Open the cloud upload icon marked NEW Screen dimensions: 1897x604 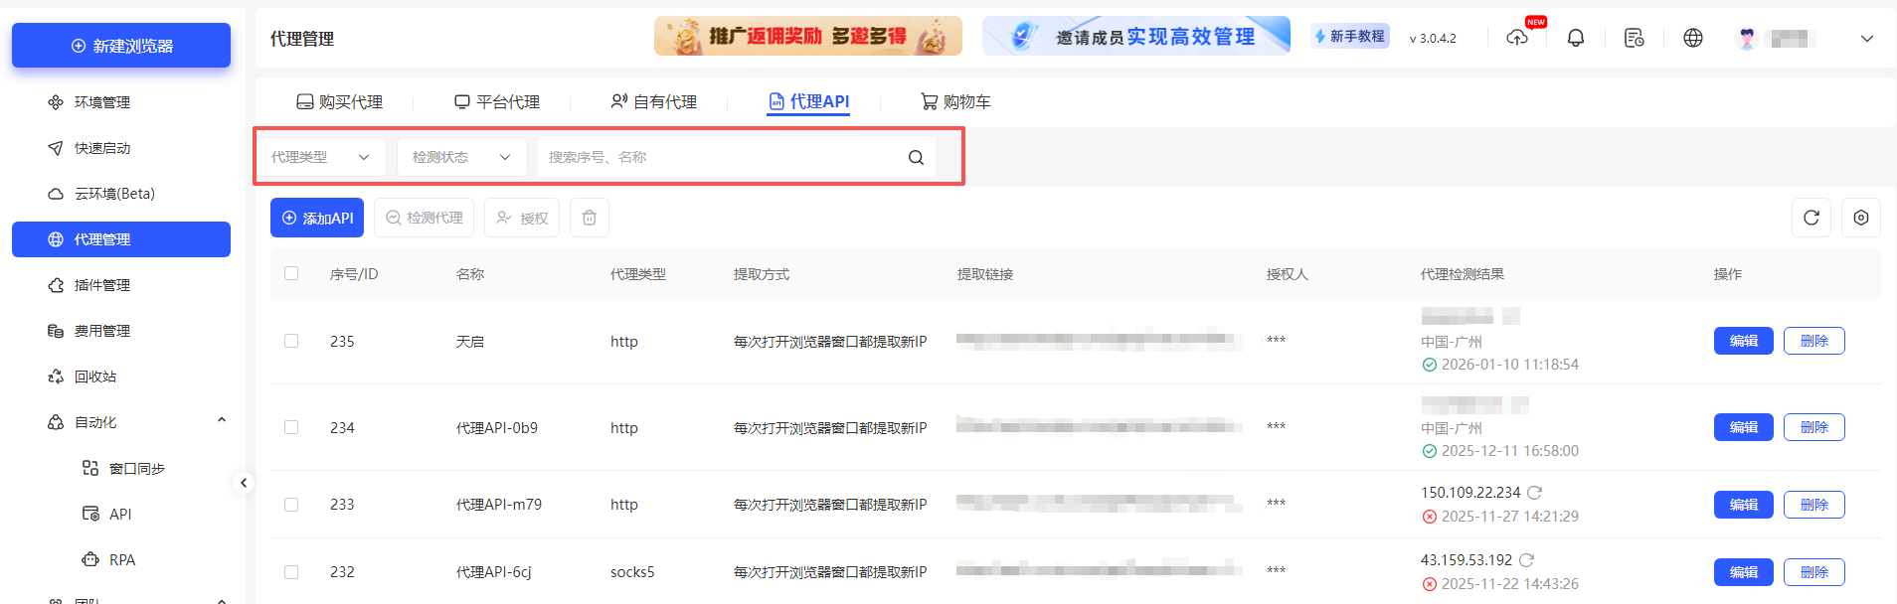coord(1517,38)
